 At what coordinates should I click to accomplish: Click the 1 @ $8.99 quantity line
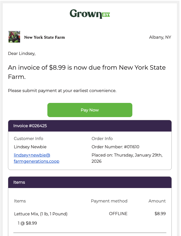point(27,223)
